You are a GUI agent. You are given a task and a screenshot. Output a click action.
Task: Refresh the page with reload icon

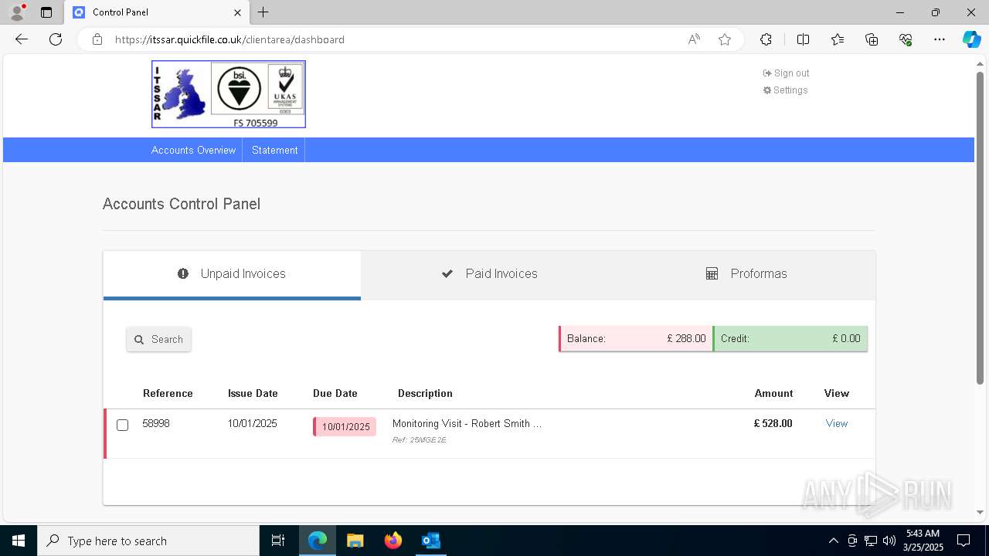(x=56, y=39)
